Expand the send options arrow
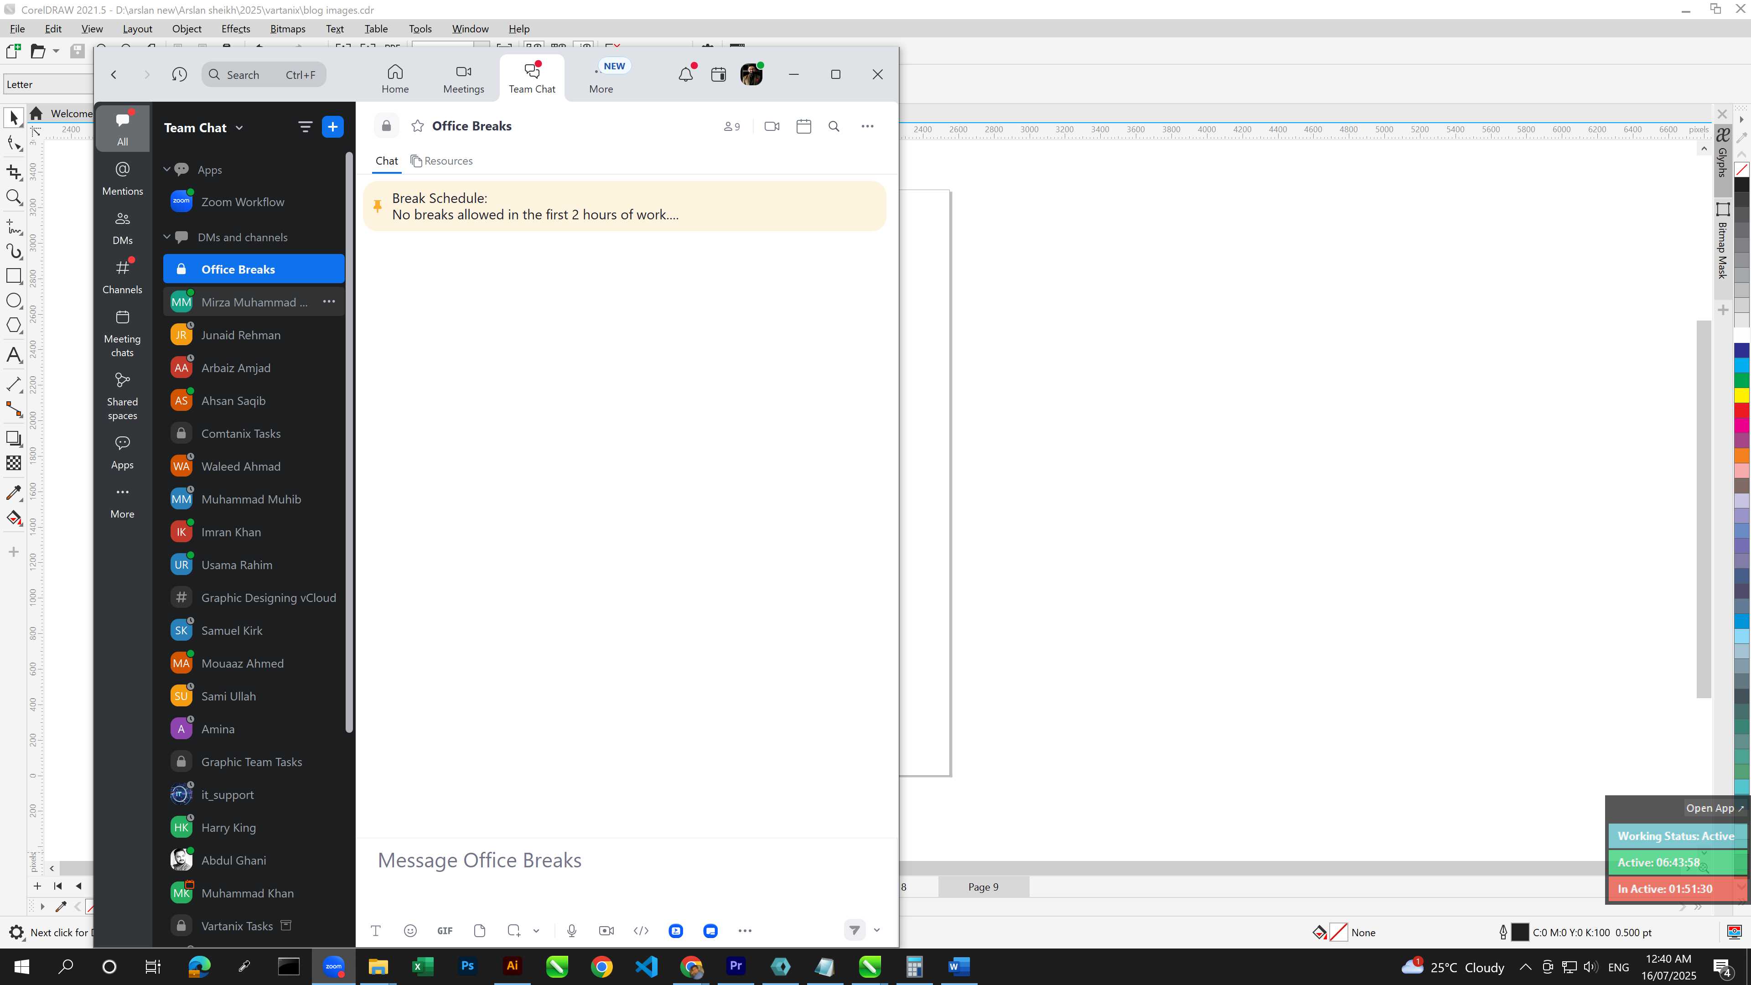This screenshot has width=1751, height=985. click(877, 930)
